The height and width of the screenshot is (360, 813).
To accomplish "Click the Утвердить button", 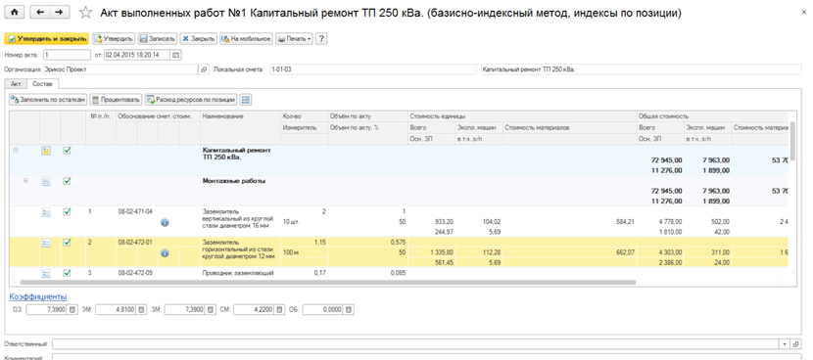I will click(x=114, y=39).
